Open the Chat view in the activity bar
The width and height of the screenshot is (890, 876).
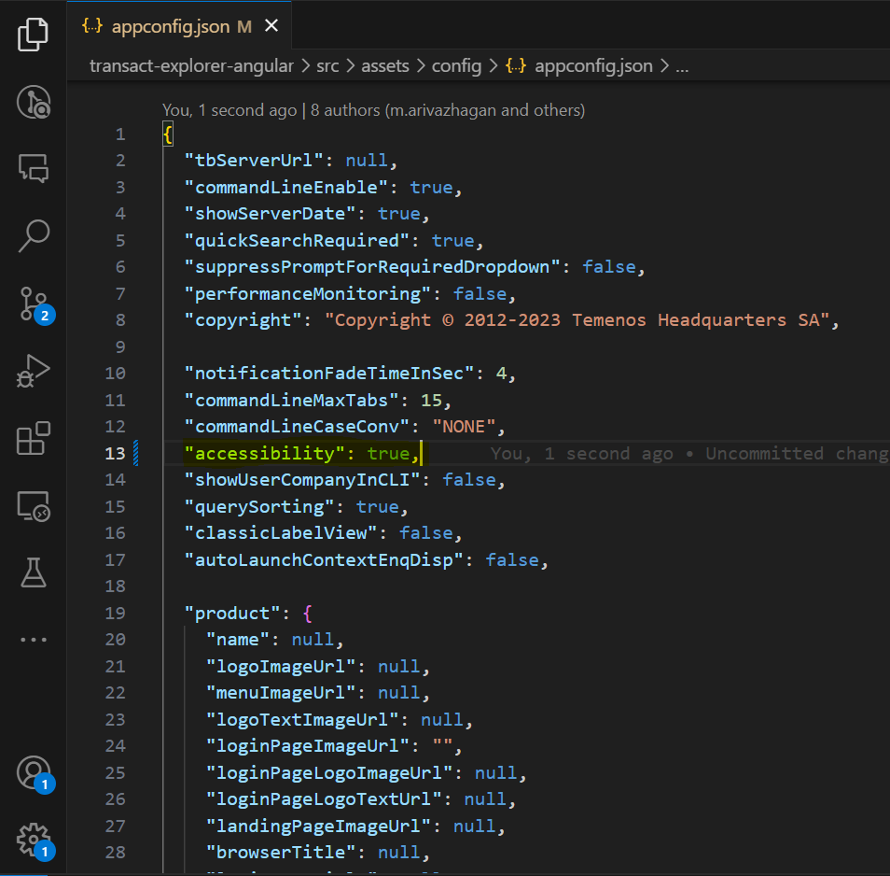point(34,168)
